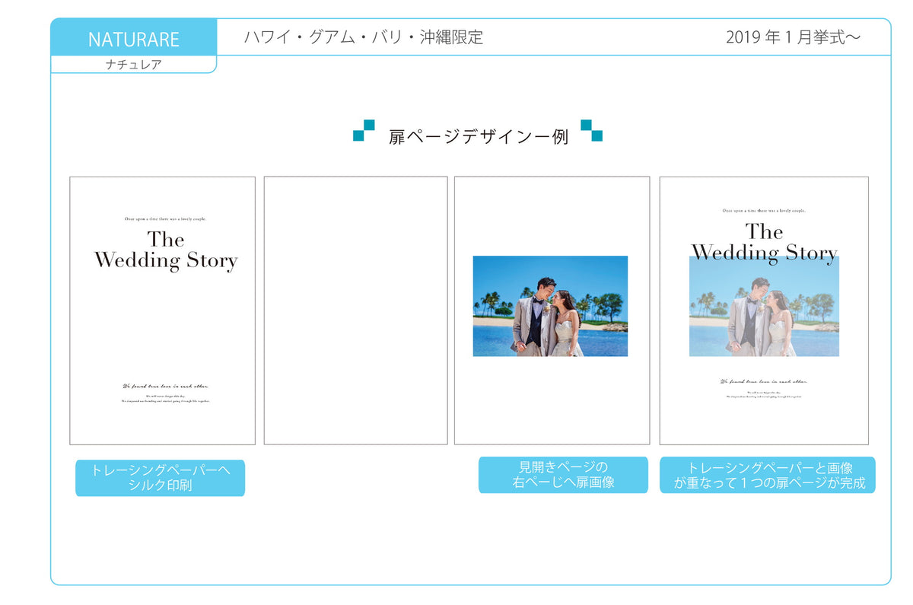Image resolution: width=913 pixels, height=605 pixels.
Task: Click the ハワイ・グアム・バリ・沖縄限定 header text
Action: tap(364, 37)
